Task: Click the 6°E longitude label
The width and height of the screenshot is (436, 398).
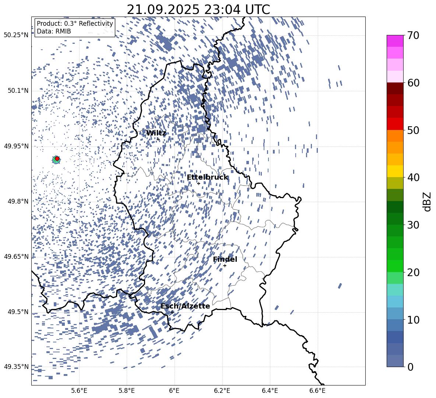Action: (174, 391)
